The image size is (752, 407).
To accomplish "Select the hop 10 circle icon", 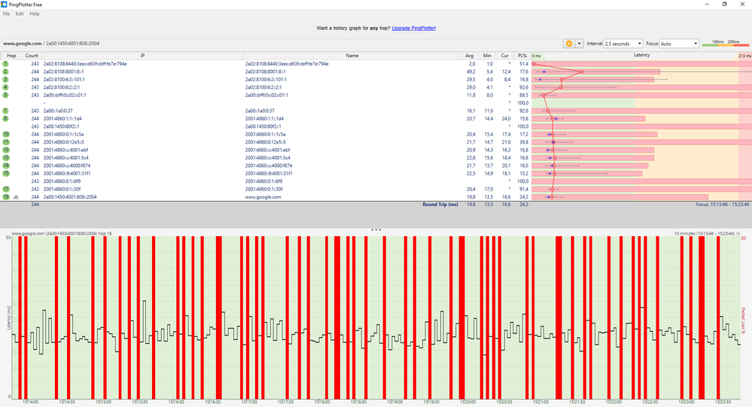I will pos(5,134).
